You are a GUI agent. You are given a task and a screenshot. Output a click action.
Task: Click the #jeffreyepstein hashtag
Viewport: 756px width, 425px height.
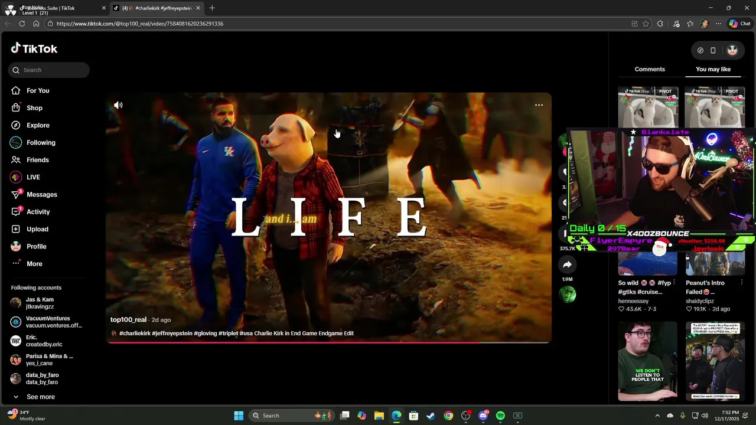(x=172, y=334)
